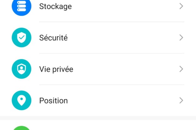The height and width of the screenshot is (130, 196).
Task: Tap the partially visible green icon
Action: click(21, 128)
